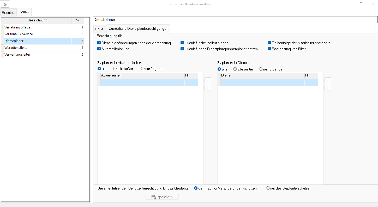Screen dimensions: 378x207
Task: Sort roles by Bezeichnung column header
Action: click(x=37, y=20)
